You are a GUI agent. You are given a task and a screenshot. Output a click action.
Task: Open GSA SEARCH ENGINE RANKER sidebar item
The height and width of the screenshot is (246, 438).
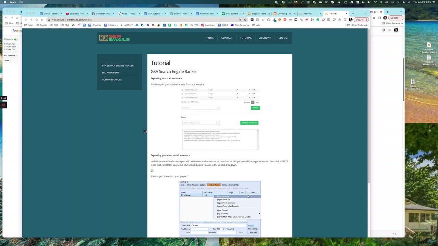point(118,66)
